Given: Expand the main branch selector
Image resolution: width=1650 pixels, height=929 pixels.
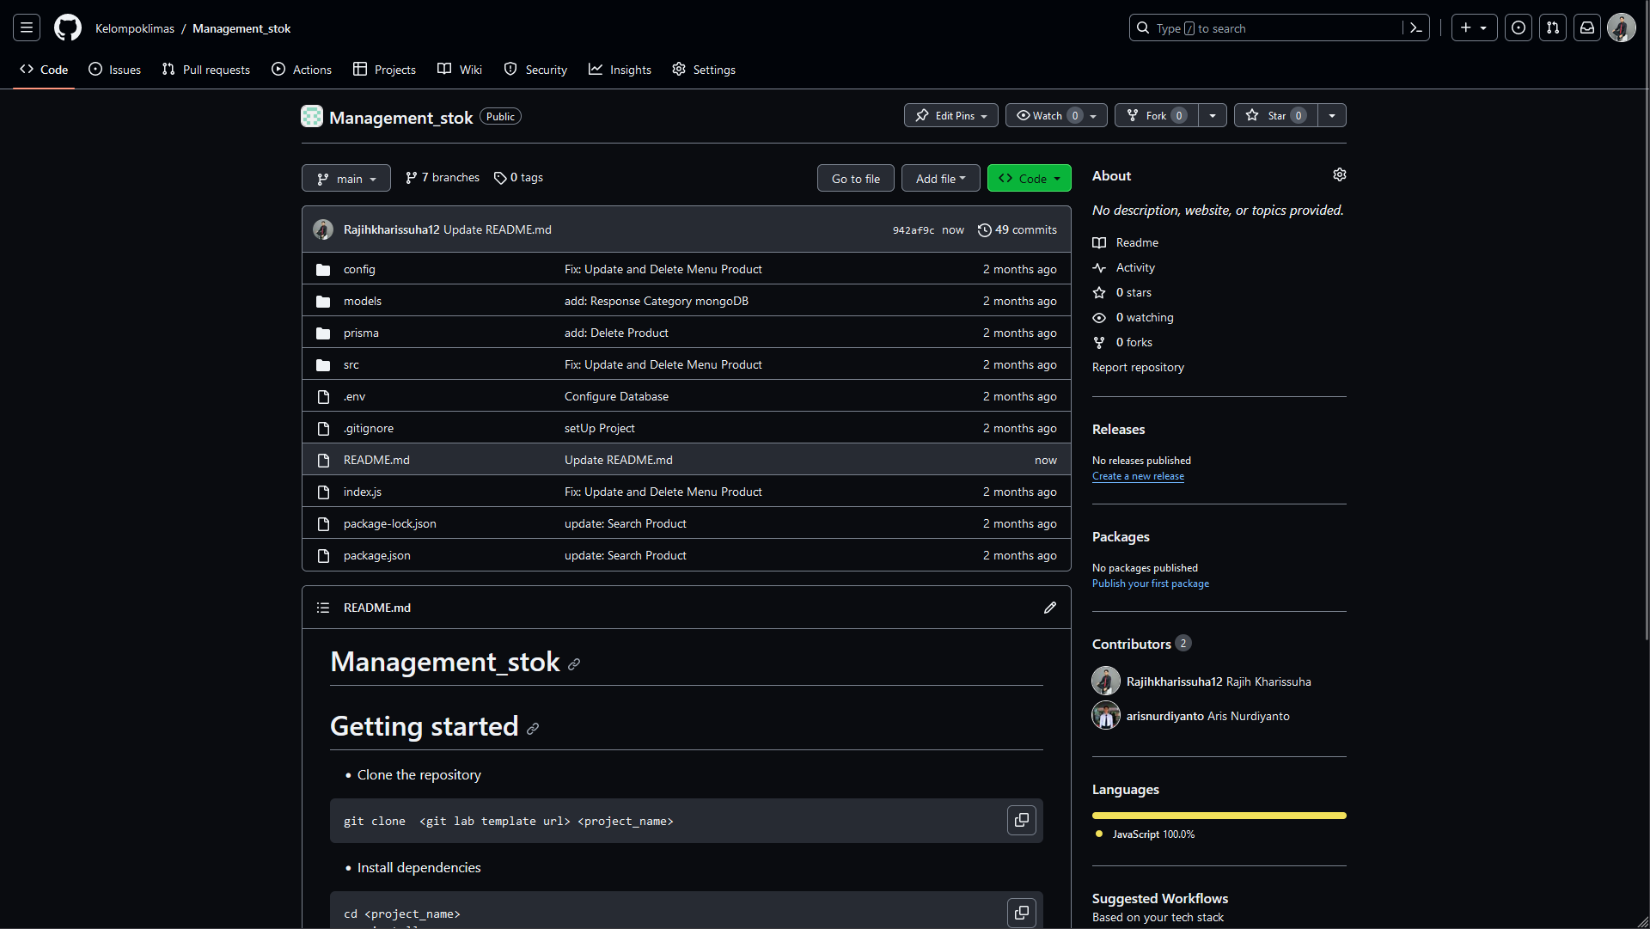Looking at the screenshot, I should click(346, 179).
